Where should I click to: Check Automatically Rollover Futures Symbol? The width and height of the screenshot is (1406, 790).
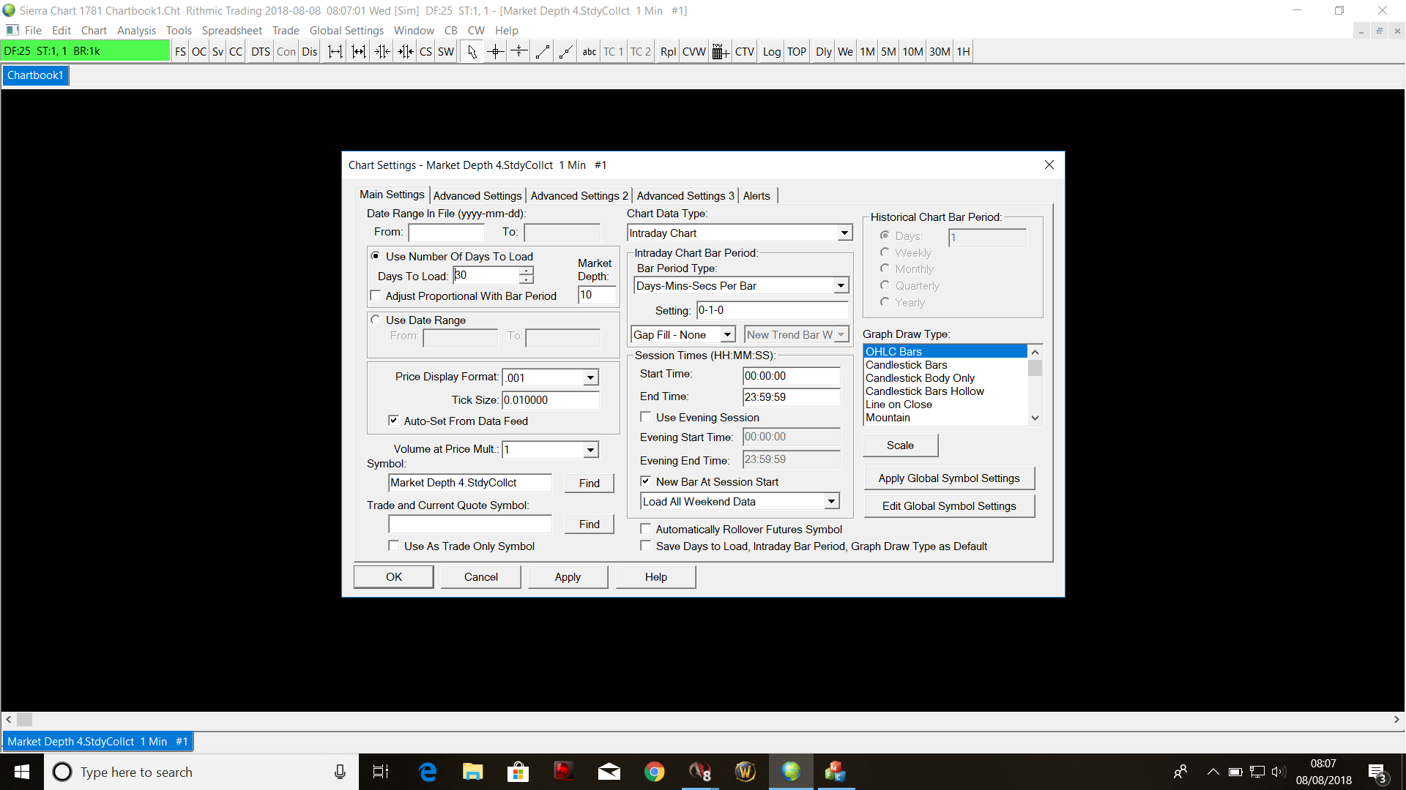tap(646, 529)
